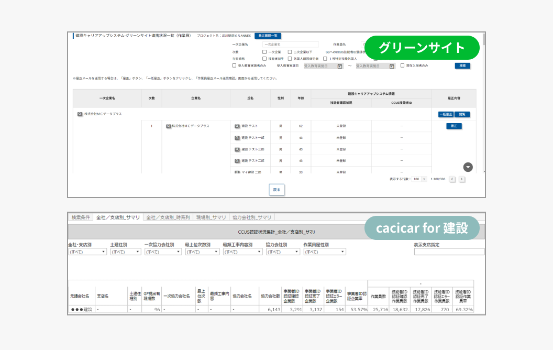Switch to the 全社/支店別_時系列 tab
553x350 pixels.
[168, 217]
